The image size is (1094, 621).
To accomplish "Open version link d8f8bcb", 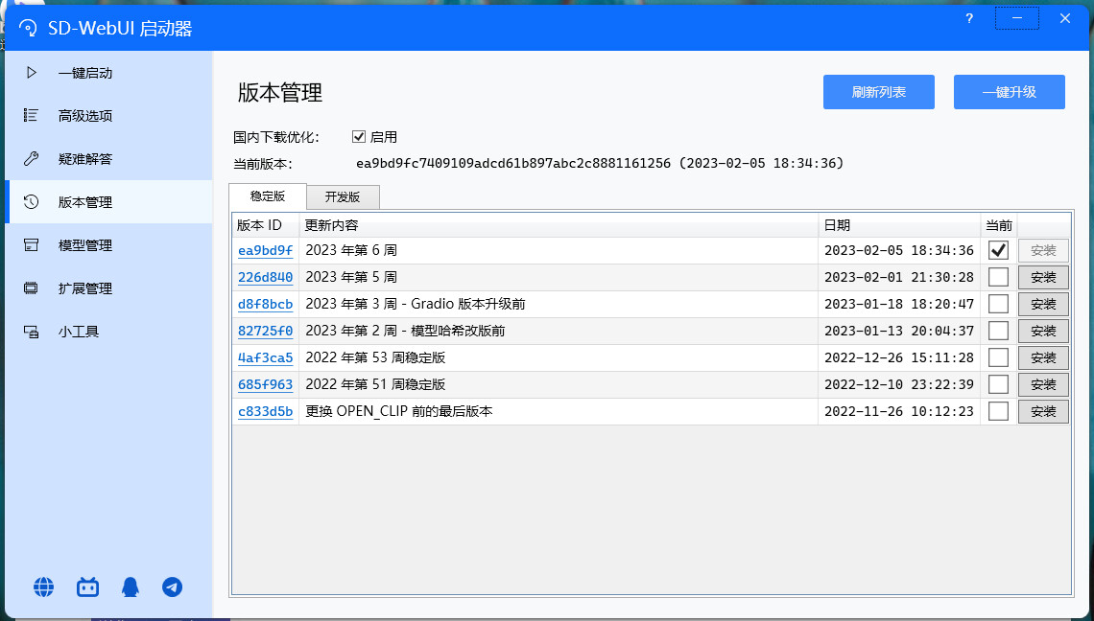I will click(265, 304).
